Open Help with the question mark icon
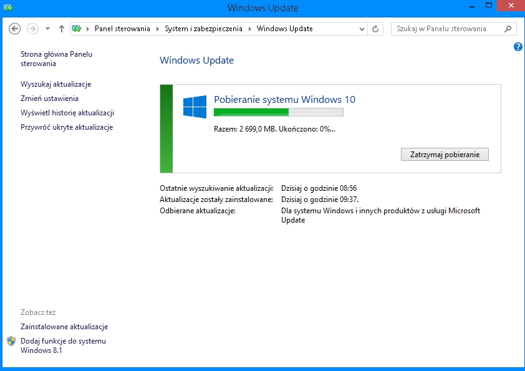525x371 pixels. pyautogui.click(x=518, y=47)
